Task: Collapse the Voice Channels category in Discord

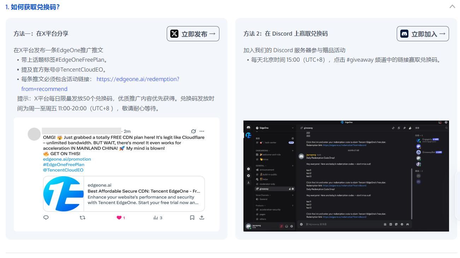Action: click(x=263, y=195)
